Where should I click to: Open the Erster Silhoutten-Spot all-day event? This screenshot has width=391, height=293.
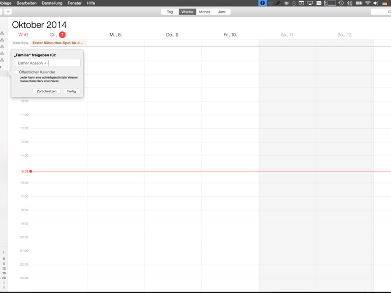coord(58,43)
